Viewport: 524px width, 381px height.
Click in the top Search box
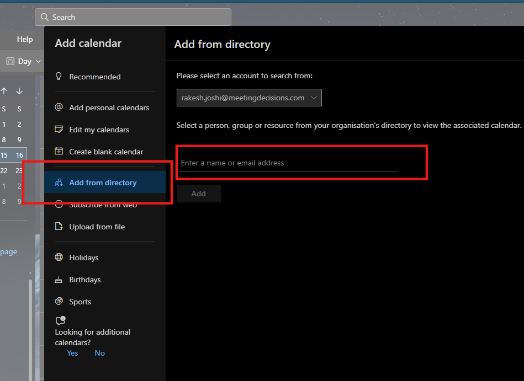(x=133, y=17)
